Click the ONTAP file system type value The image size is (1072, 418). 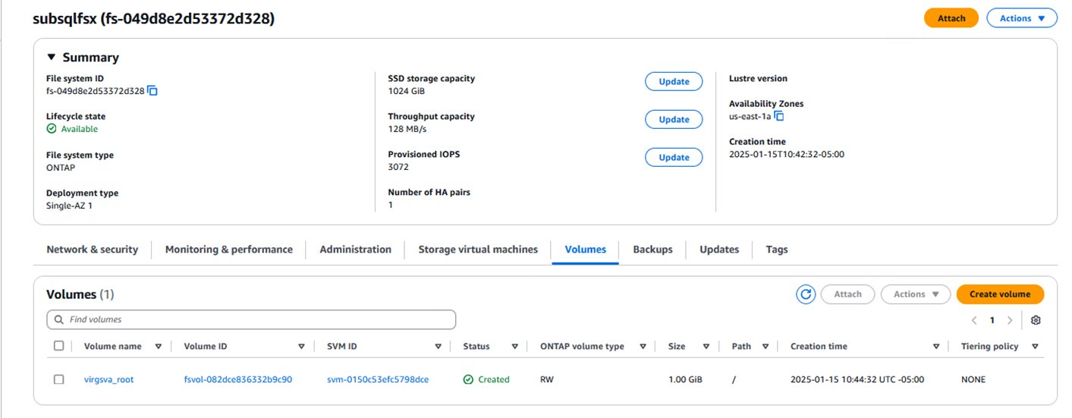(61, 168)
